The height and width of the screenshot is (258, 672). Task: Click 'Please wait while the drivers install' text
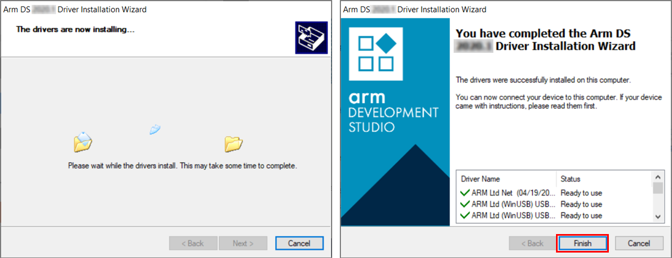coord(182,165)
